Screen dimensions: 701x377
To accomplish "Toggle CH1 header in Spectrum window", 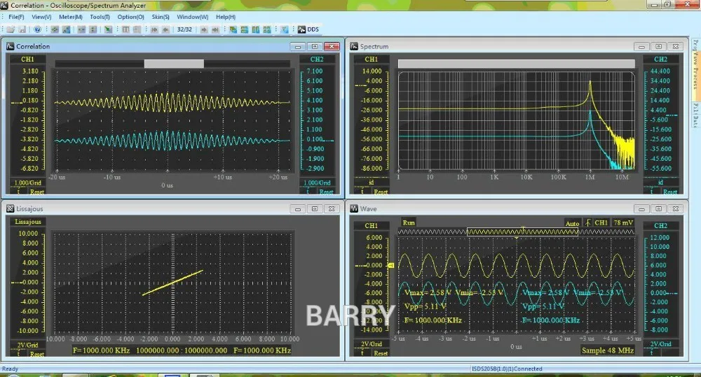I will [371, 59].
